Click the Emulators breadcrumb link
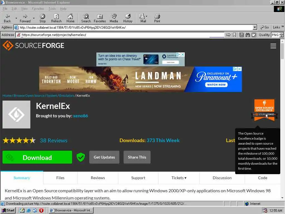The height and width of the screenshot is (214, 285). [x=67, y=96]
